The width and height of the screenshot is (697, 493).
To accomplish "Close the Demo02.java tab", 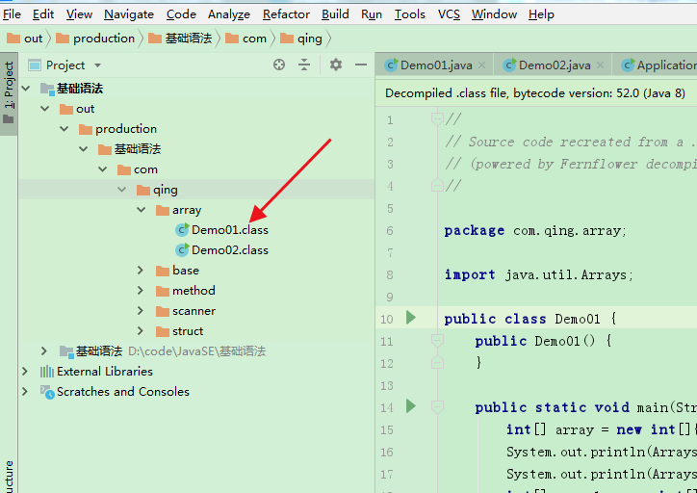I will (x=600, y=65).
